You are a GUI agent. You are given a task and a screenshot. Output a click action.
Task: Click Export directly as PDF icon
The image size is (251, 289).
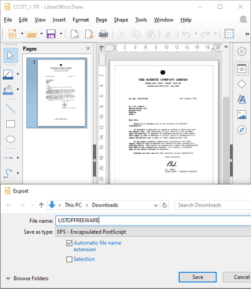89,34
